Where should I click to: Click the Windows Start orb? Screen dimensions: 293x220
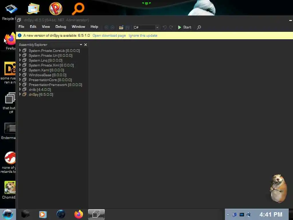8,214
